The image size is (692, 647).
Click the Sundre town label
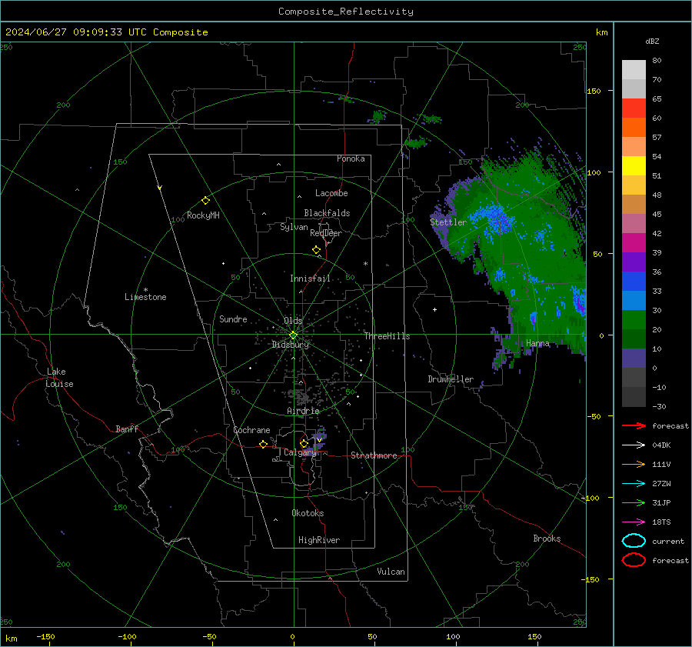coord(233,318)
